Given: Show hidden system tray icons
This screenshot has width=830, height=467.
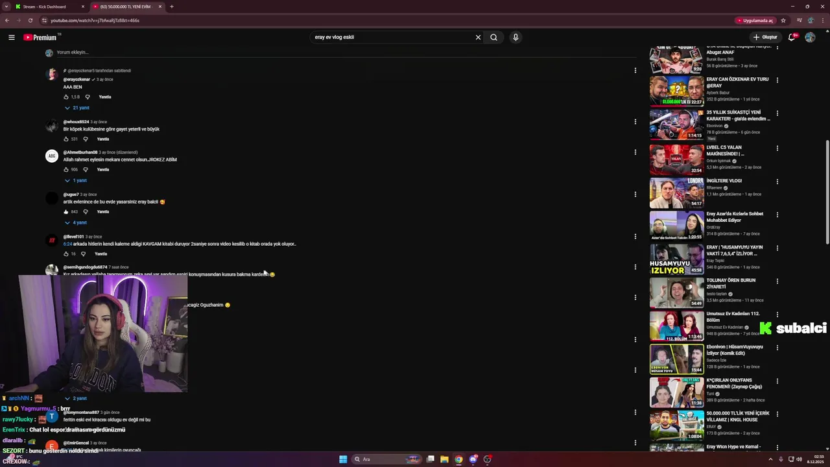Looking at the screenshot, I should click(x=770, y=459).
